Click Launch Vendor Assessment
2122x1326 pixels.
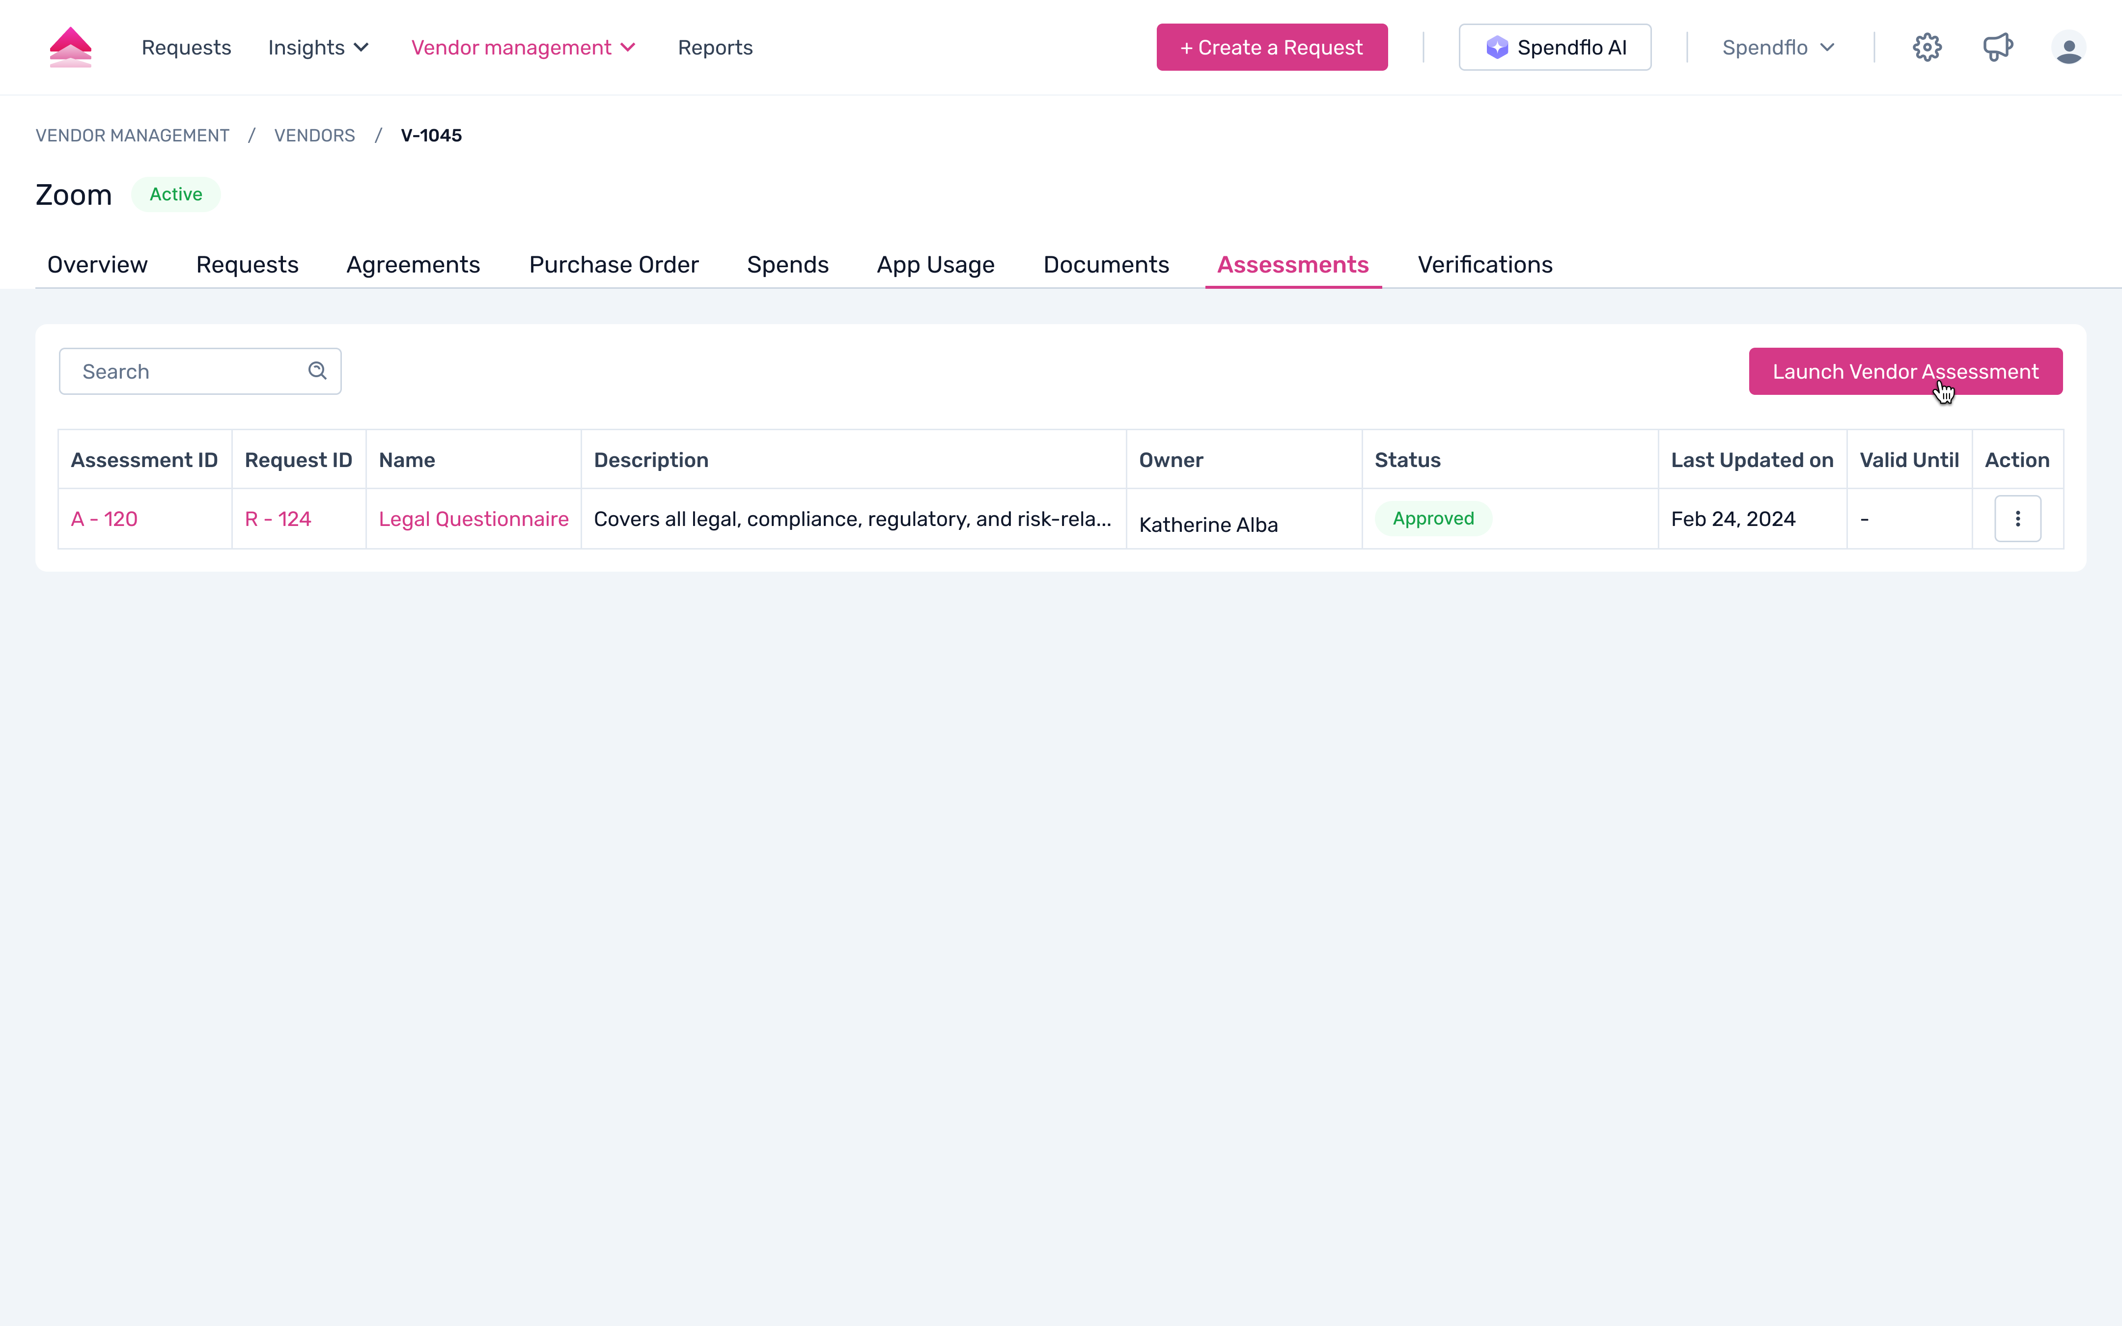(x=1904, y=372)
